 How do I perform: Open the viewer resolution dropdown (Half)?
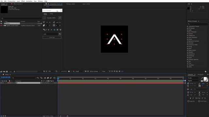pos(80,71)
